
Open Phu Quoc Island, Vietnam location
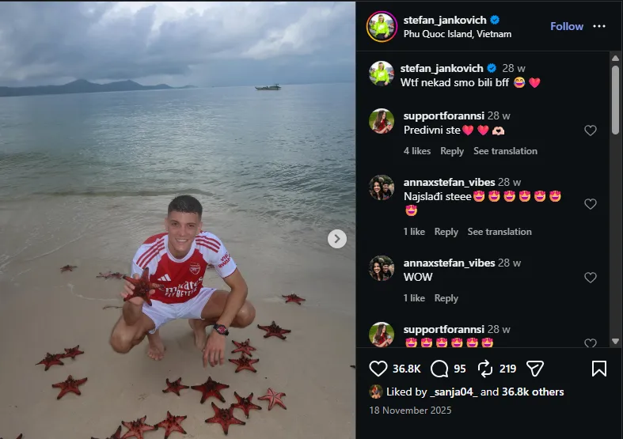458,34
